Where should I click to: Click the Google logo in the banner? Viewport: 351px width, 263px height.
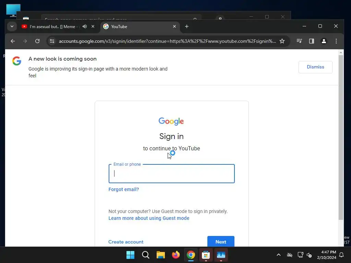[x=17, y=61]
